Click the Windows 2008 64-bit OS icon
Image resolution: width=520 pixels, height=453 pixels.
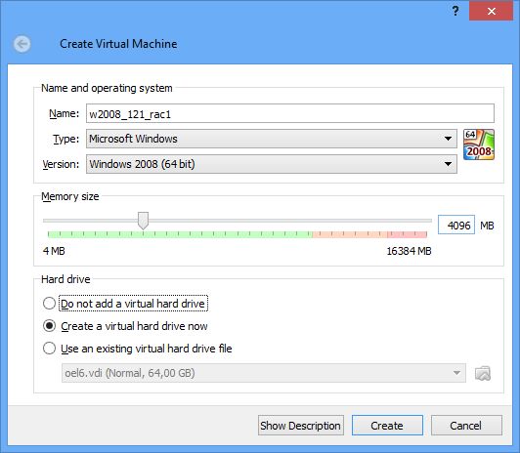tap(479, 144)
